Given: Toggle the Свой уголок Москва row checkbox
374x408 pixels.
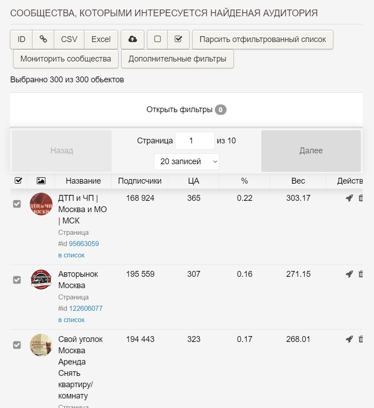Looking at the screenshot, I should [x=17, y=345].
